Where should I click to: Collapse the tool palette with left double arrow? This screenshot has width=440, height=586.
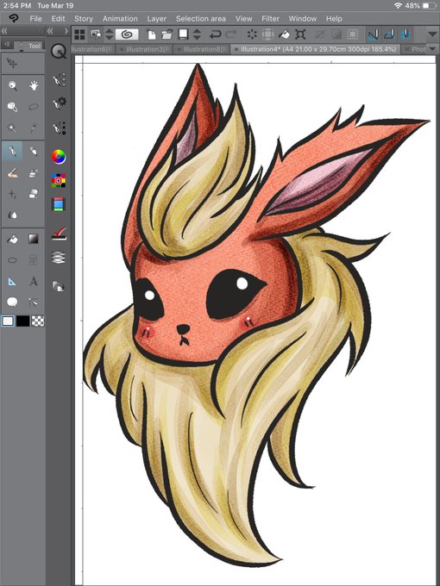[4, 31]
